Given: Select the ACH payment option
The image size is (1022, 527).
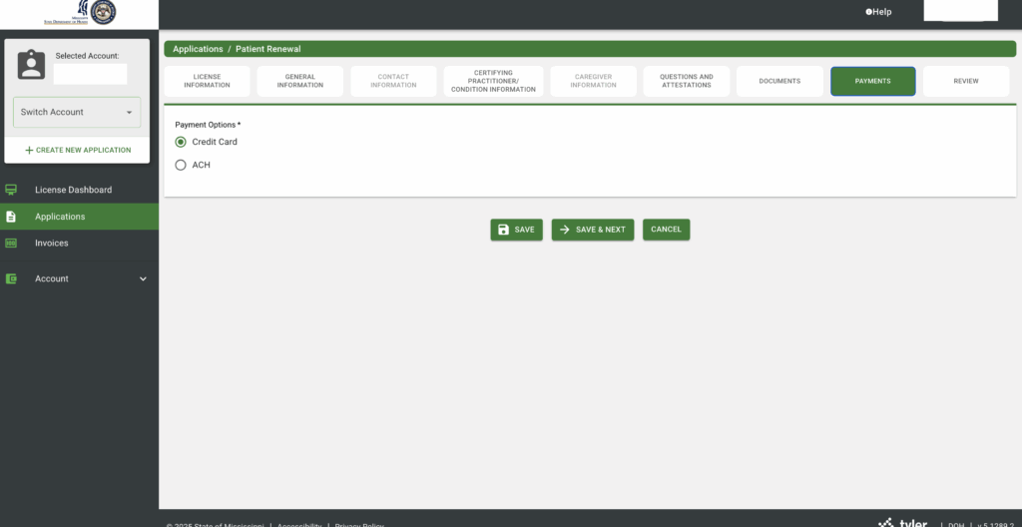Looking at the screenshot, I should coord(181,165).
